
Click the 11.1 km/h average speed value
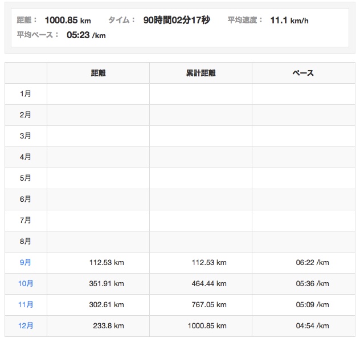pyautogui.click(x=289, y=21)
